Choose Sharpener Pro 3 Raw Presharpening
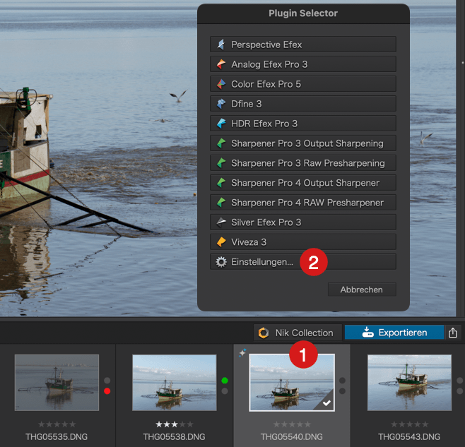 tap(303, 163)
